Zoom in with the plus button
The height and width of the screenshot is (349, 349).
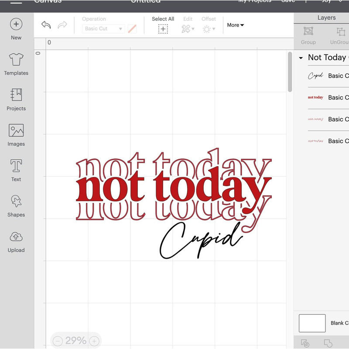pyautogui.click(x=94, y=341)
